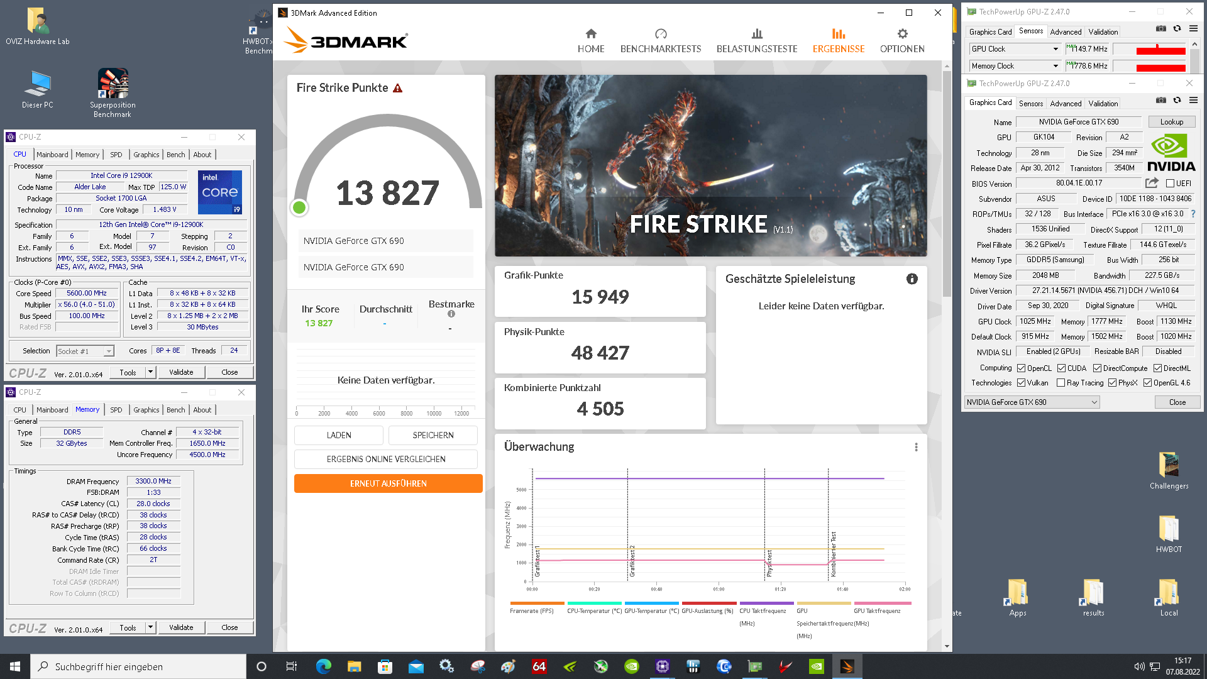Switch to Memory tab in upper CPU-Z window
The width and height of the screenshot is (1207, 679).
point(87,155)
